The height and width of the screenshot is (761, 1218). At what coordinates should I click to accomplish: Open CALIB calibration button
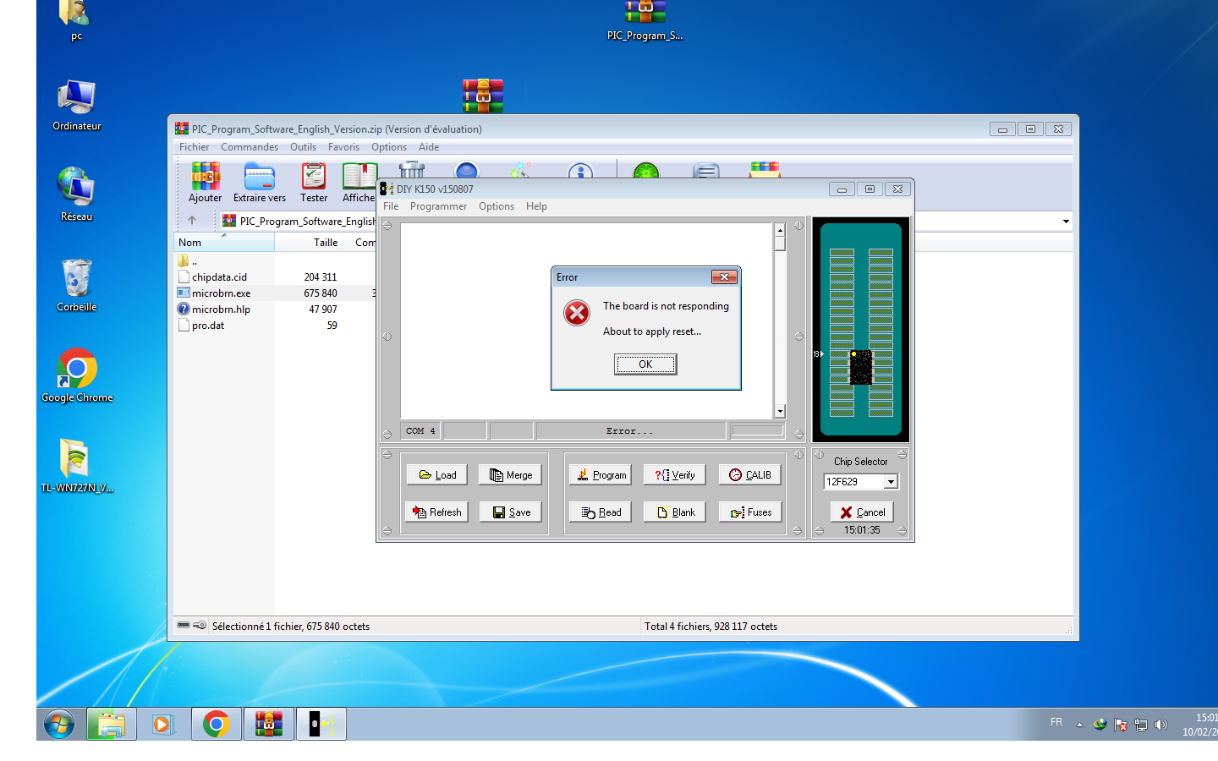coord(749,475)
